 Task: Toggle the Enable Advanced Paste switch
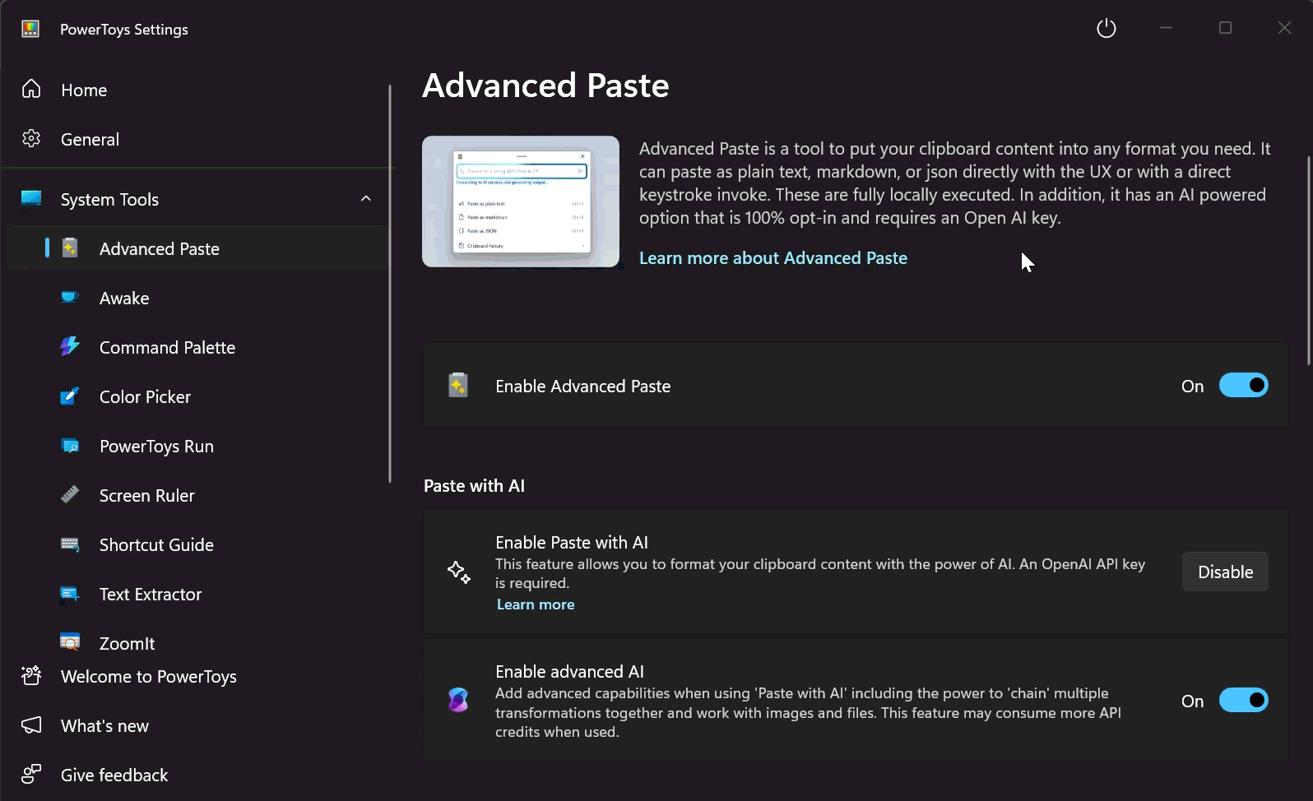[x=1243, y=385]
